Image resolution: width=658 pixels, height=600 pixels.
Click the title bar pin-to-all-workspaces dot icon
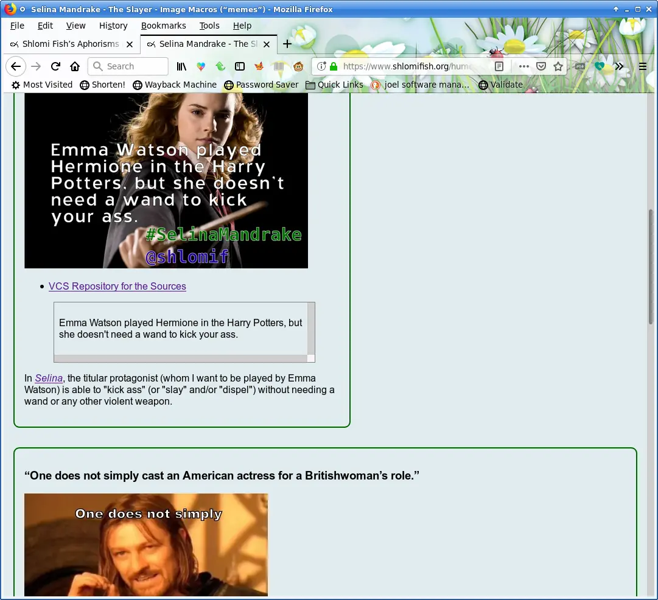(23, 9)
